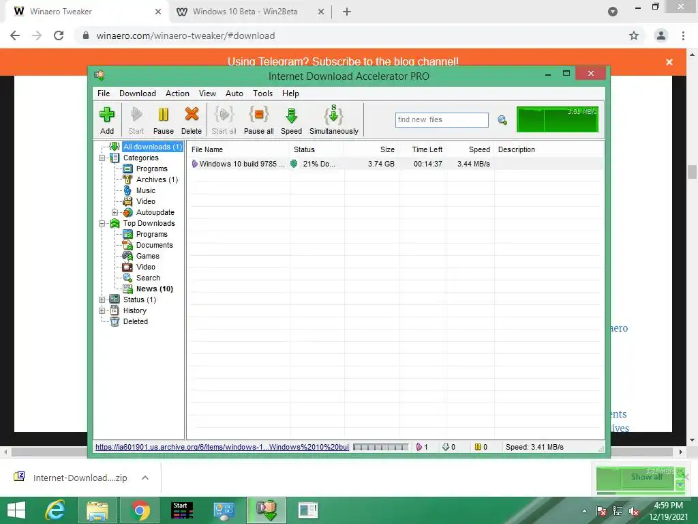
Task: Select Programs under Categories
Action: pyautogui.click(x=152, y=169)
